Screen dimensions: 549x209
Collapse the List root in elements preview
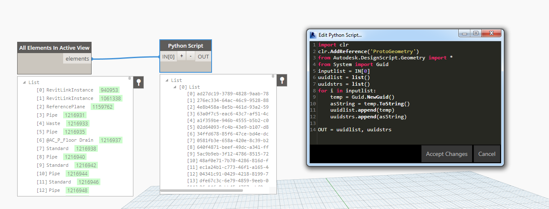(24, 82)
